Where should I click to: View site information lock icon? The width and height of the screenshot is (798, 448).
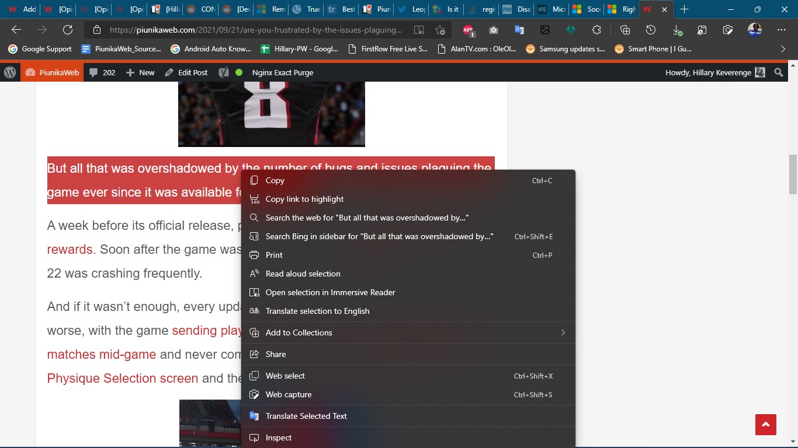point(98,30)
